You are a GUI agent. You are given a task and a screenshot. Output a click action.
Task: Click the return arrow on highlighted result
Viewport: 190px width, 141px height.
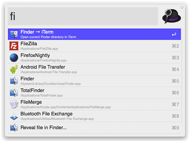click(174, 34)
